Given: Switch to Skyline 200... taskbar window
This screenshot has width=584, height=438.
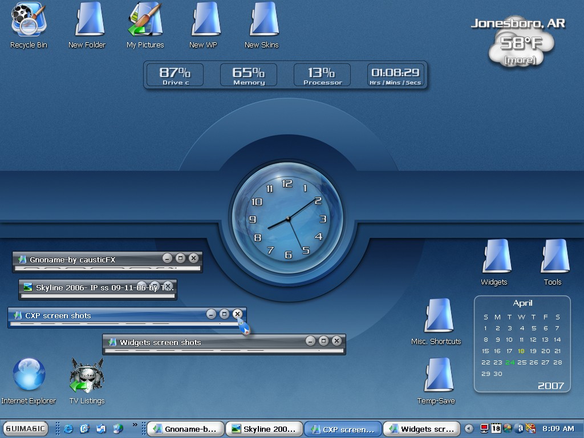Looking at the screenshot, I should pyautogui.click(x=263, y=429).
